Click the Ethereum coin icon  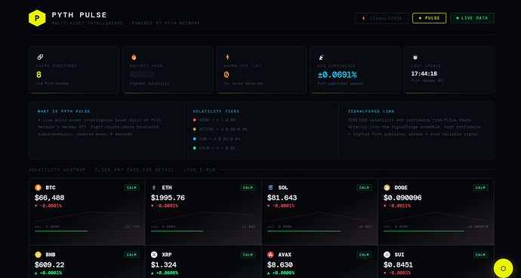point(154,187)
